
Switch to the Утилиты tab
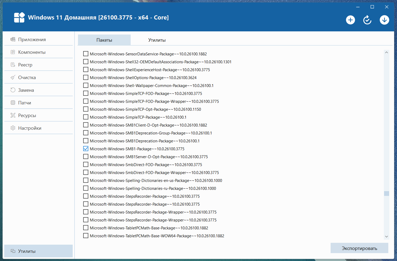[x=157, y=40]
